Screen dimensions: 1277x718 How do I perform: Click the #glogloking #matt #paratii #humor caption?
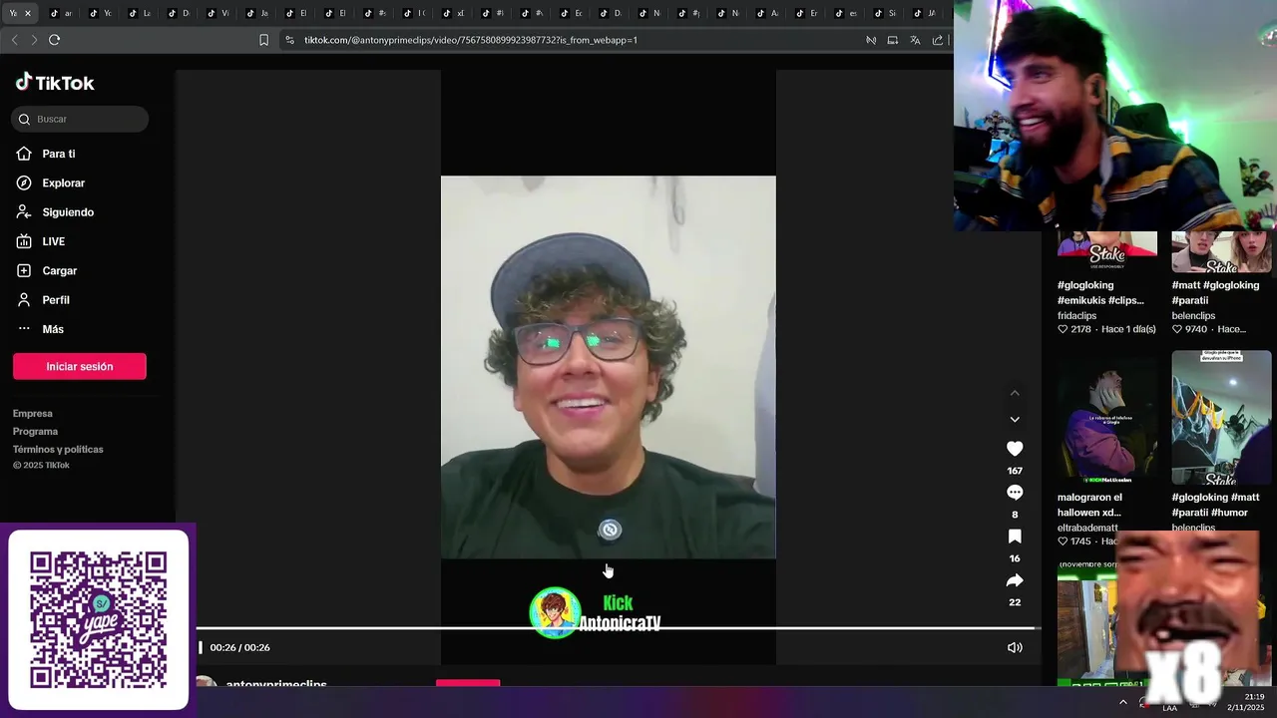click(1215, 505)
